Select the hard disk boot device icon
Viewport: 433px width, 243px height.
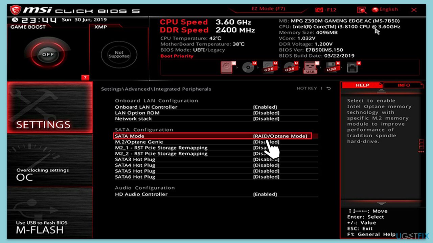[228, 67]
